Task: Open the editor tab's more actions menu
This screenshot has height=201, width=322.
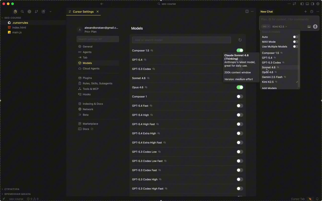Action: coord(252,12)
